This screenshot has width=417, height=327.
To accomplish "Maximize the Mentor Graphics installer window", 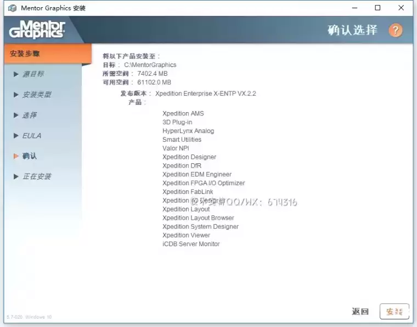I will 377,8.
